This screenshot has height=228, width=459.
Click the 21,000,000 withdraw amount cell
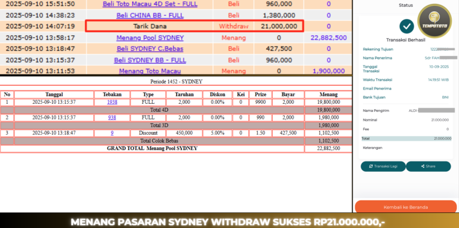tap(279, 26)
